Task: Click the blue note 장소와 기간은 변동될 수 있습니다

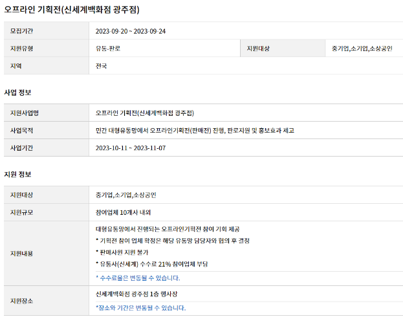Action: [141, 308]
